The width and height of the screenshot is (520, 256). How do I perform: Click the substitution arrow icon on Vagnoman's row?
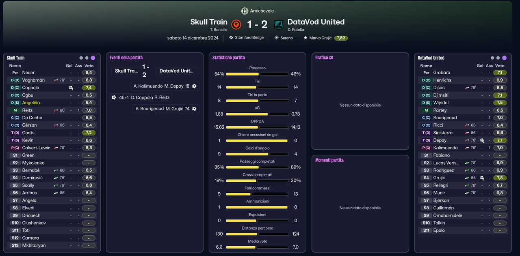(56, 80)
